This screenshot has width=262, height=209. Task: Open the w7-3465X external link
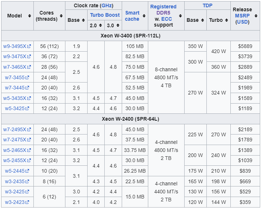(17, 67)
